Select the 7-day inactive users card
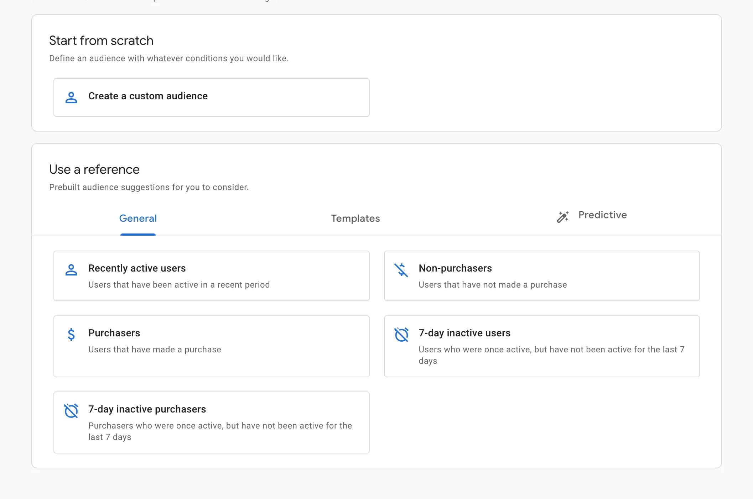Viewport: 753px width, 499px height. pos(542,346)
